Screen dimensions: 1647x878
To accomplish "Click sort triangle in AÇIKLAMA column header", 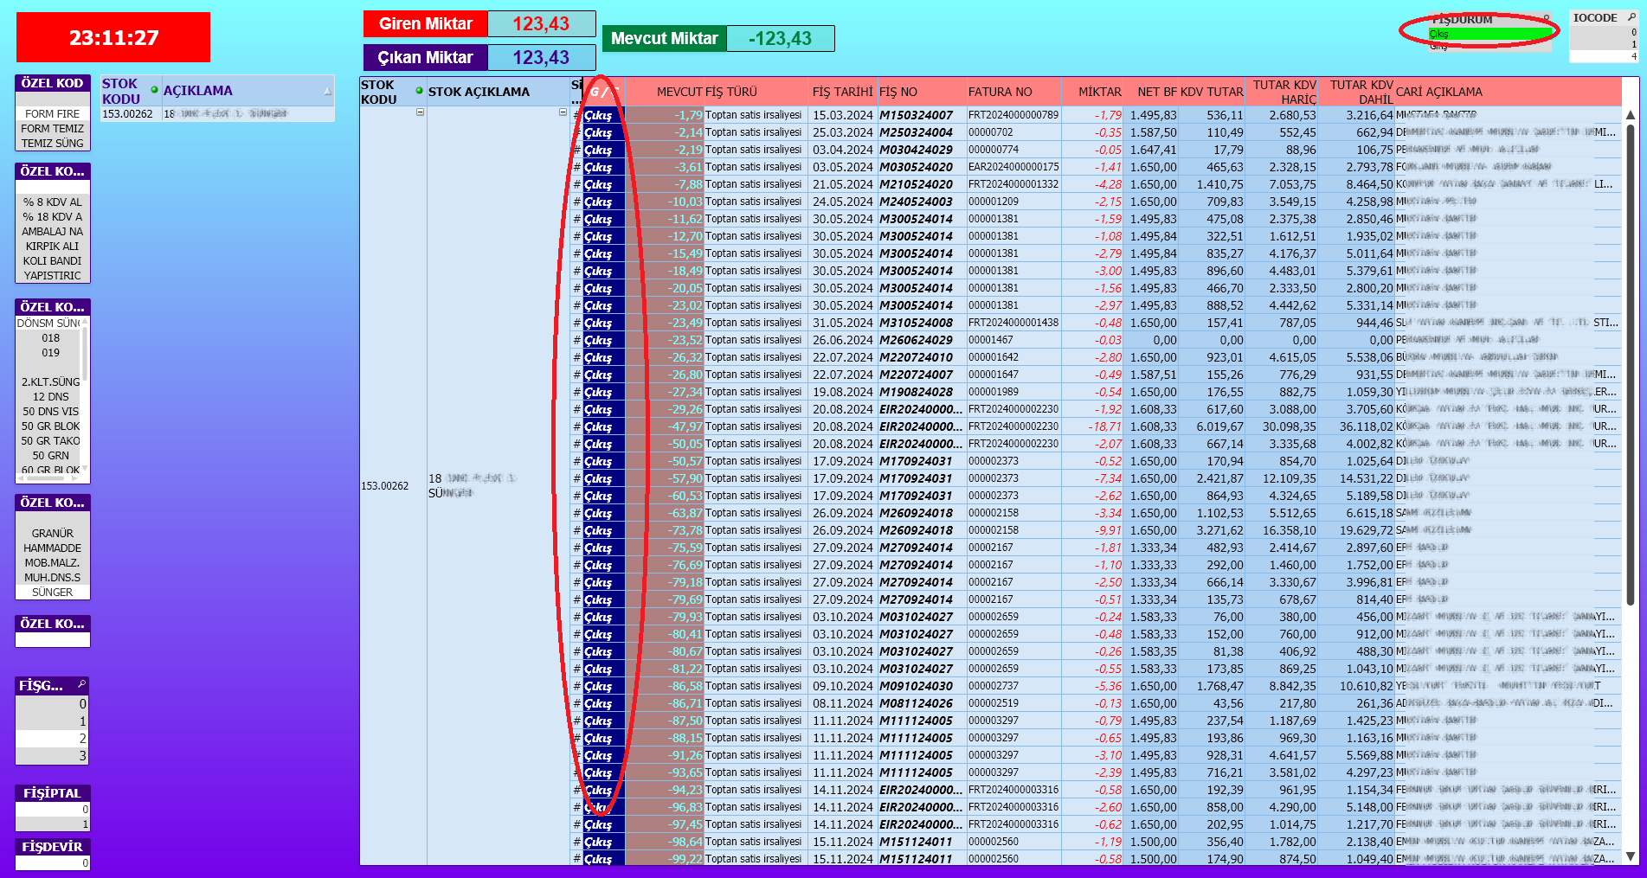I will click(x=327, y=91).
